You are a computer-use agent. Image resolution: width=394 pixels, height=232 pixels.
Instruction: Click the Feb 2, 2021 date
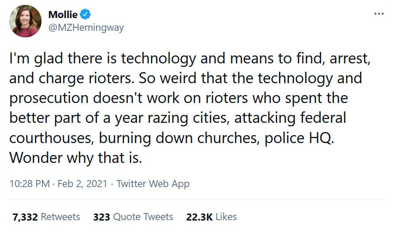83,184
